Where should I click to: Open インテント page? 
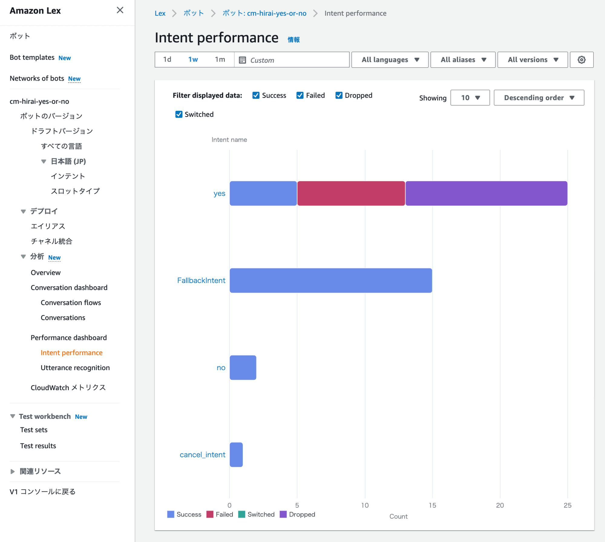point(68,176)
